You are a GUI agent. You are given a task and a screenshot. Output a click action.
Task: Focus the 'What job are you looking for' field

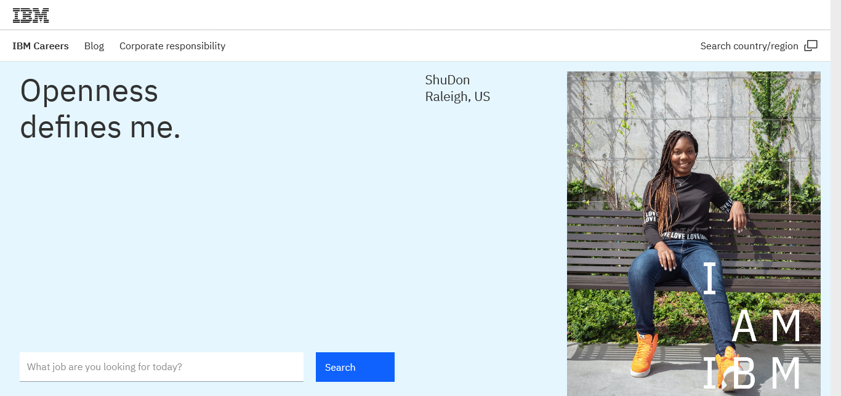tap(161, 367)
